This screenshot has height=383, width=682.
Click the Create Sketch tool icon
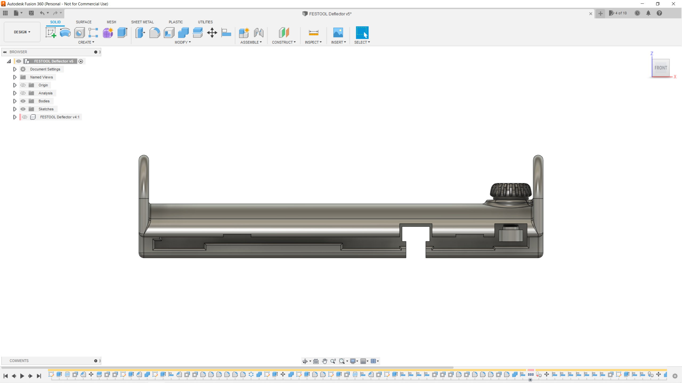click(x=51, y=33)
